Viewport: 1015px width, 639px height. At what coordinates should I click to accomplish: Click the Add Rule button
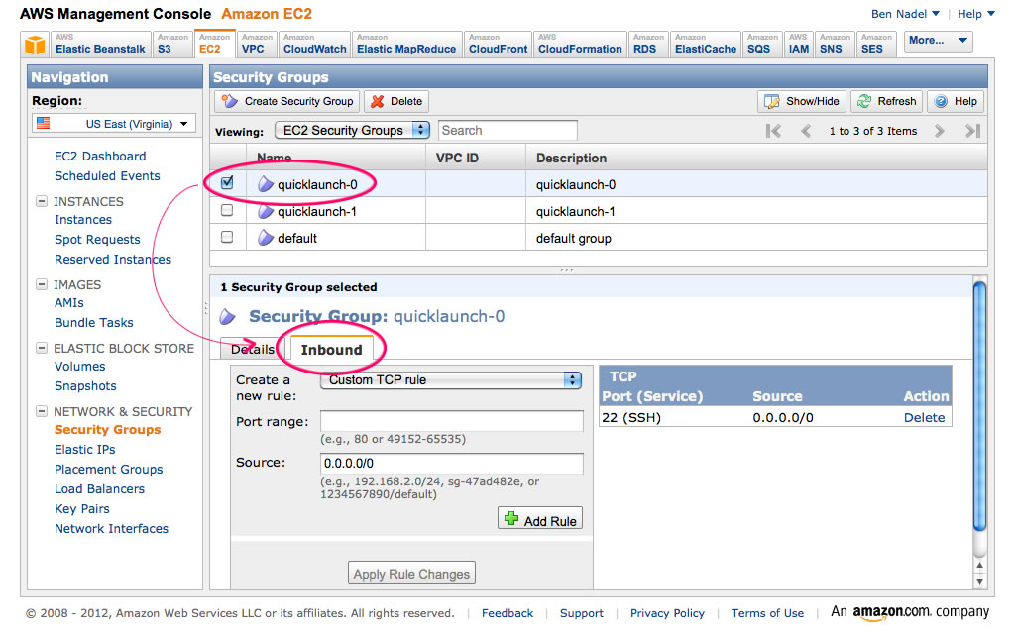point(540,519)
